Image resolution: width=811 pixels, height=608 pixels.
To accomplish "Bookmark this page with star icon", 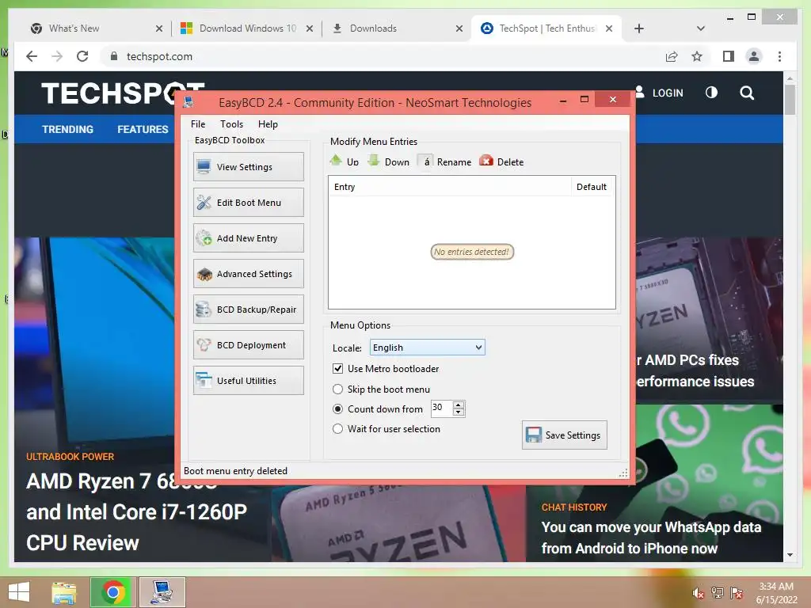I will point(697,56).
